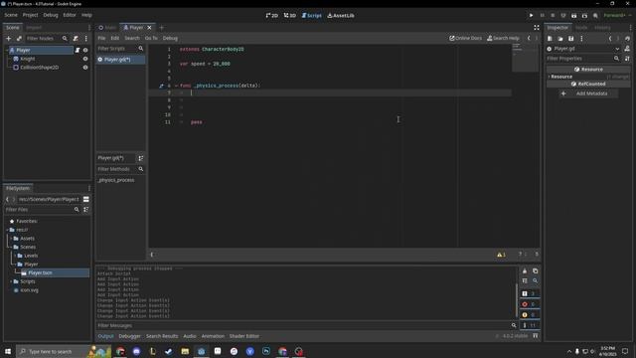Toggle error messages filter in output
The image size is (636, 358).
[530, 304]
